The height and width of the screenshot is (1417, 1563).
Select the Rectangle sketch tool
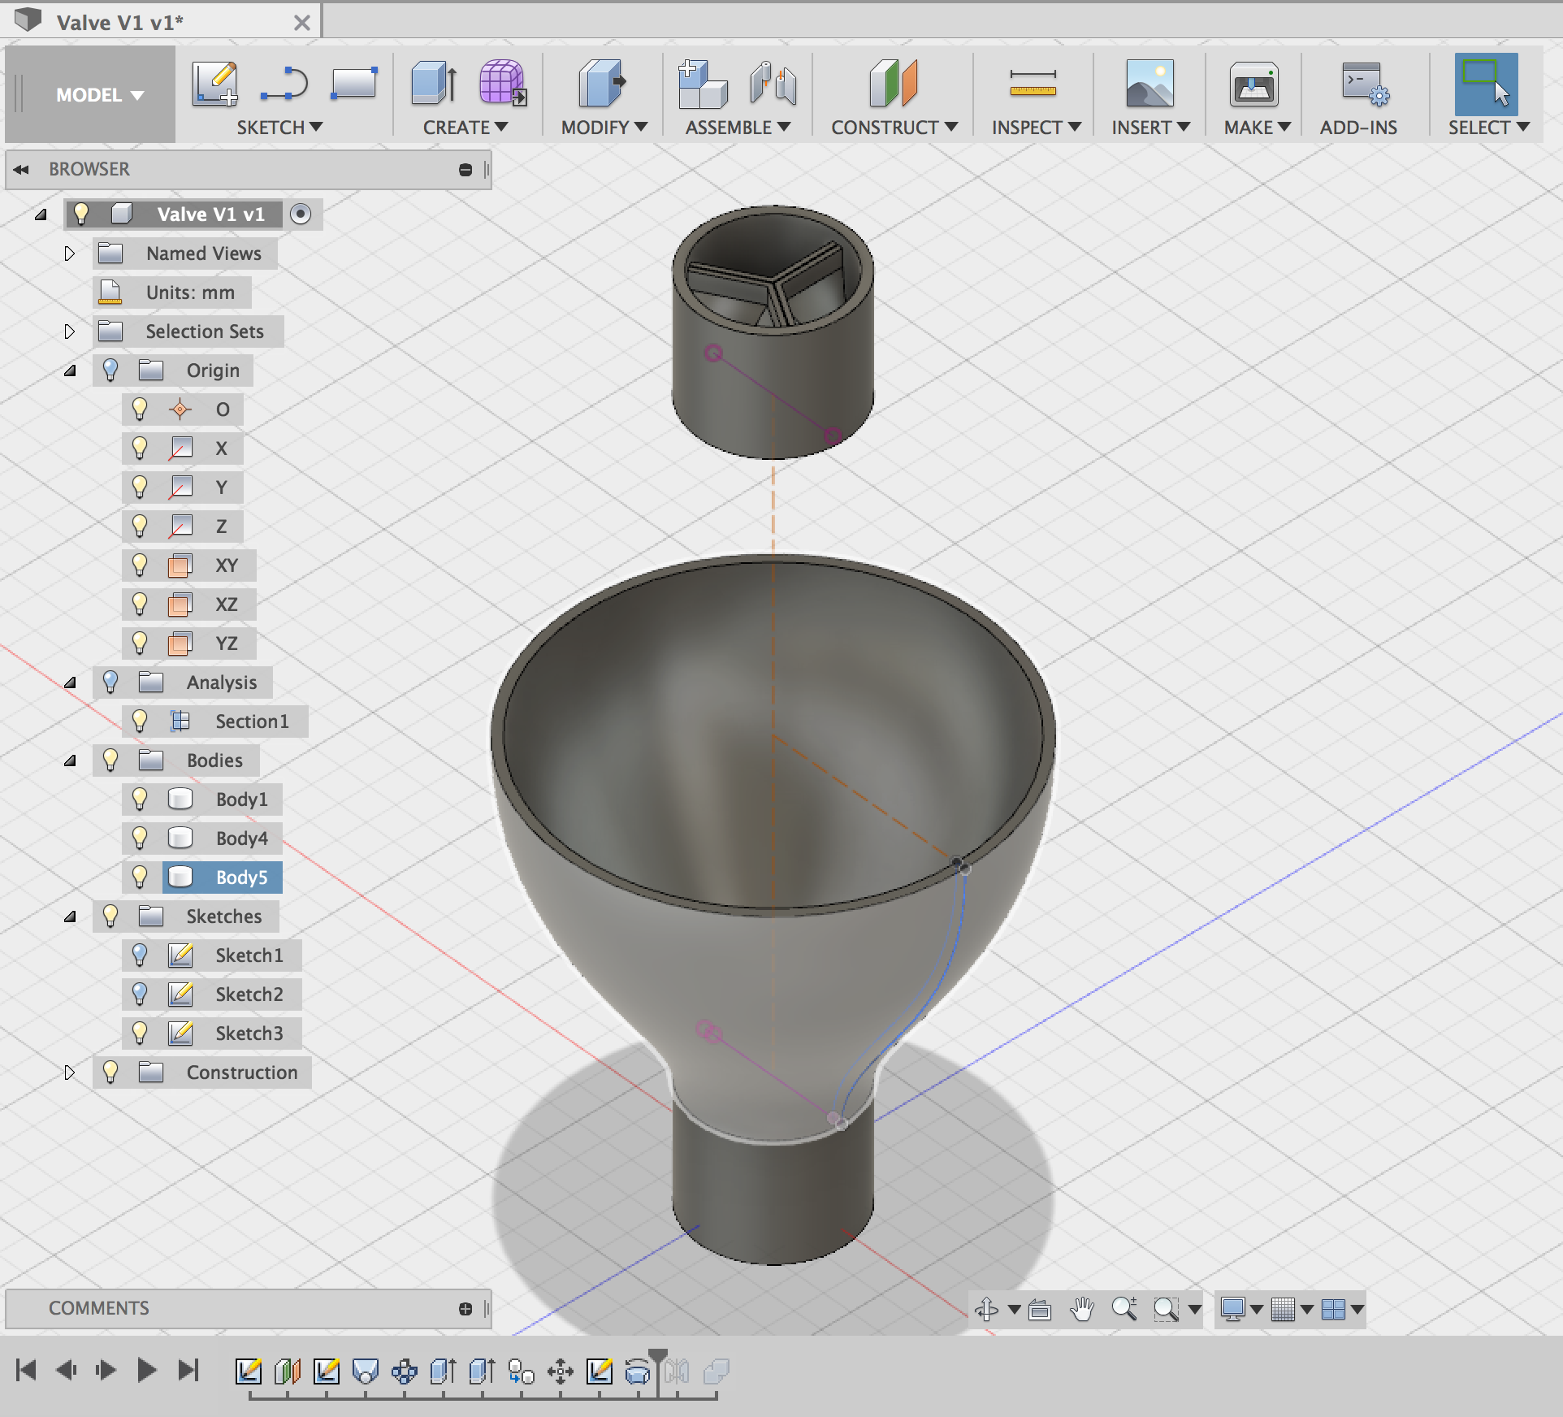[354, 84]
